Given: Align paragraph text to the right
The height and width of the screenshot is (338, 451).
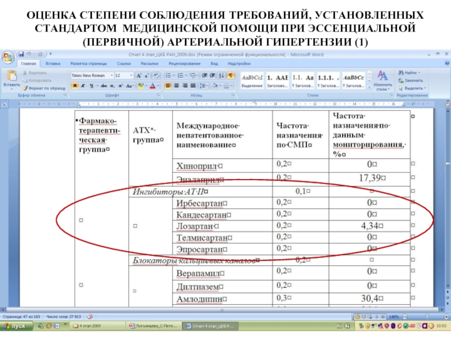Looking at the screenshot, I should point(185,86).
